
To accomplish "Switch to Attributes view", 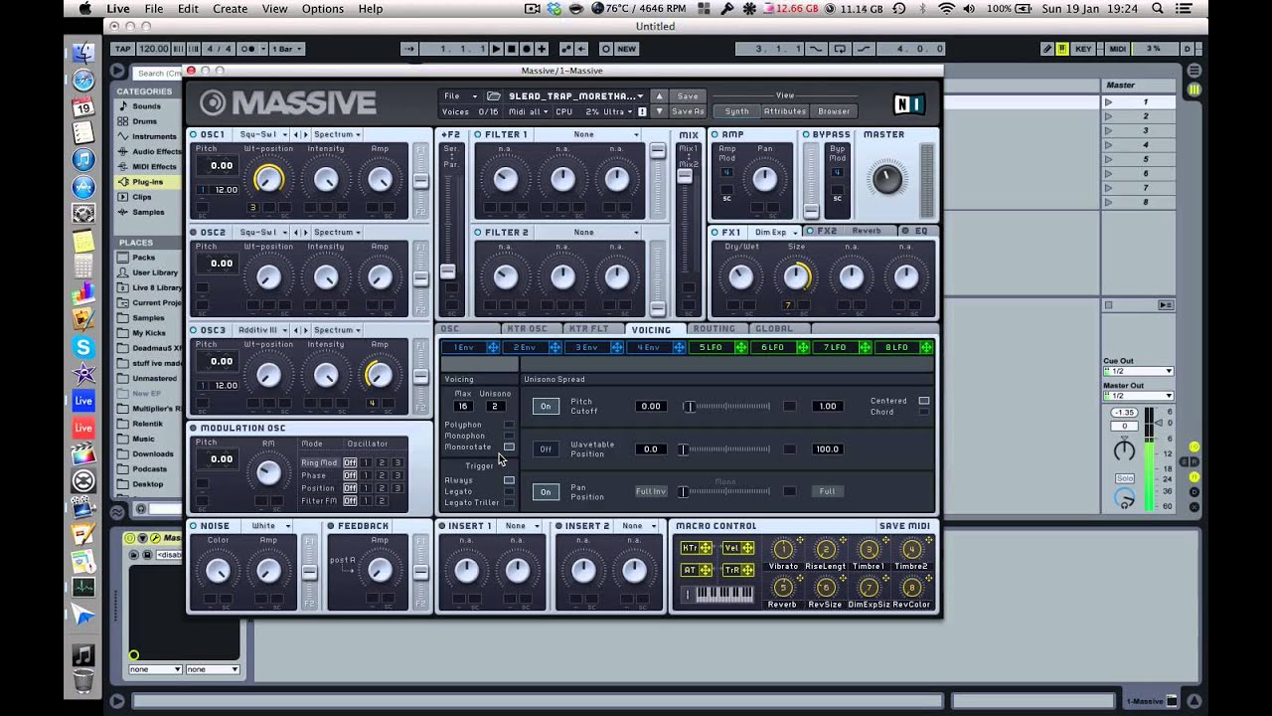I will coord(784,111).
